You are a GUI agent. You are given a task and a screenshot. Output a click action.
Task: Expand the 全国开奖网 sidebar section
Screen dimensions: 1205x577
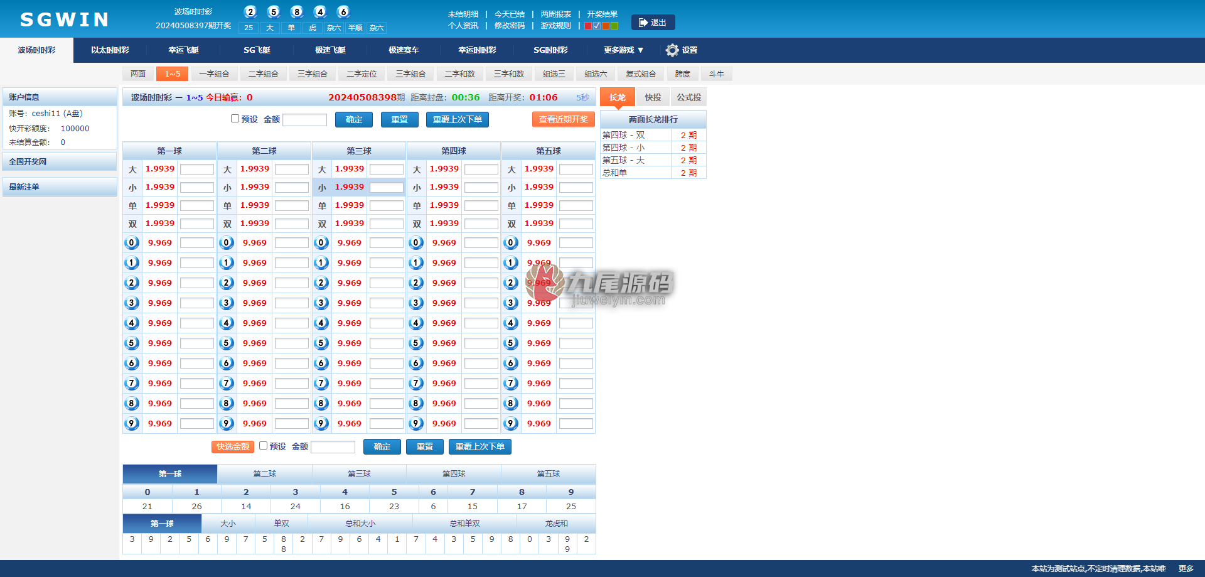coord(60,162)
